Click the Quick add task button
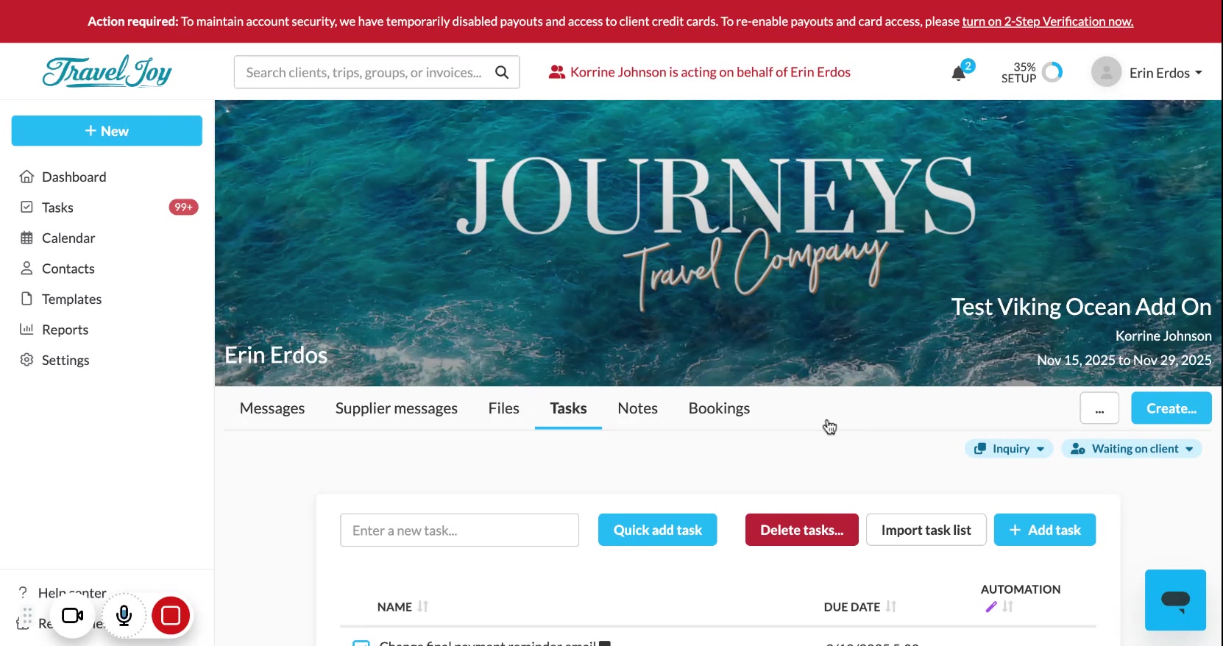 pos(657,530)
